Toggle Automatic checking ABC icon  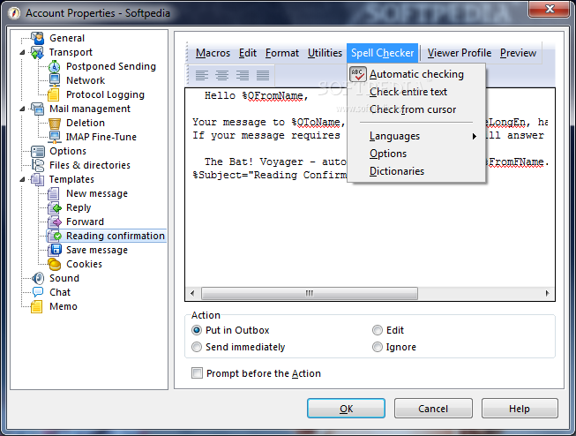coord(358,74)
